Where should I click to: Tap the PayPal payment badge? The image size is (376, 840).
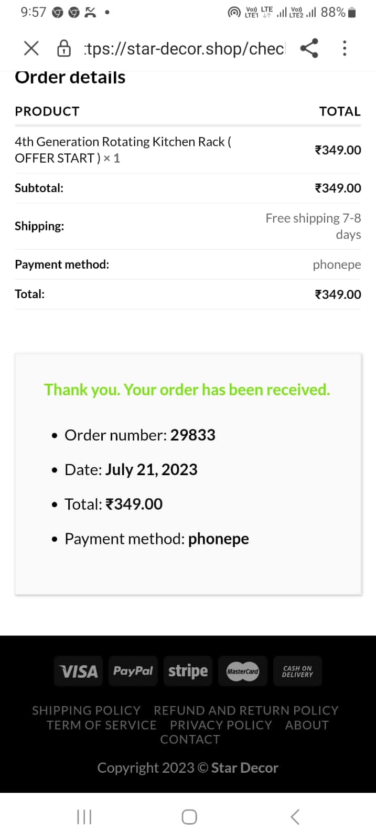(133, 671)
